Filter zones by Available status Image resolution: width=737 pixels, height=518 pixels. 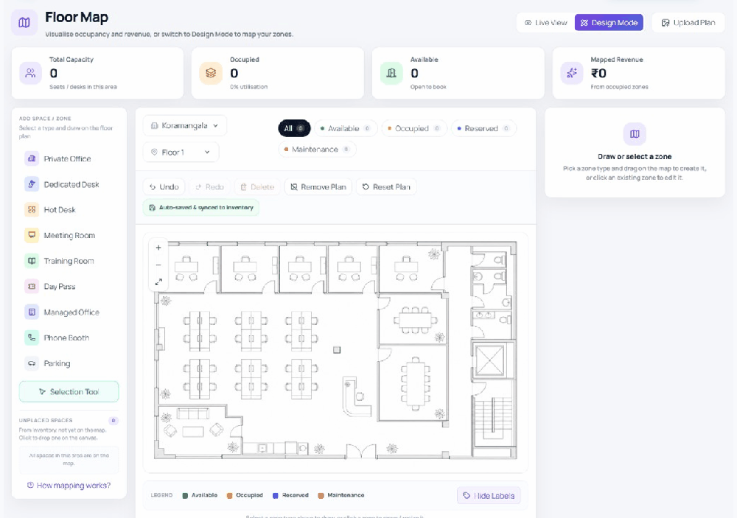346,128
